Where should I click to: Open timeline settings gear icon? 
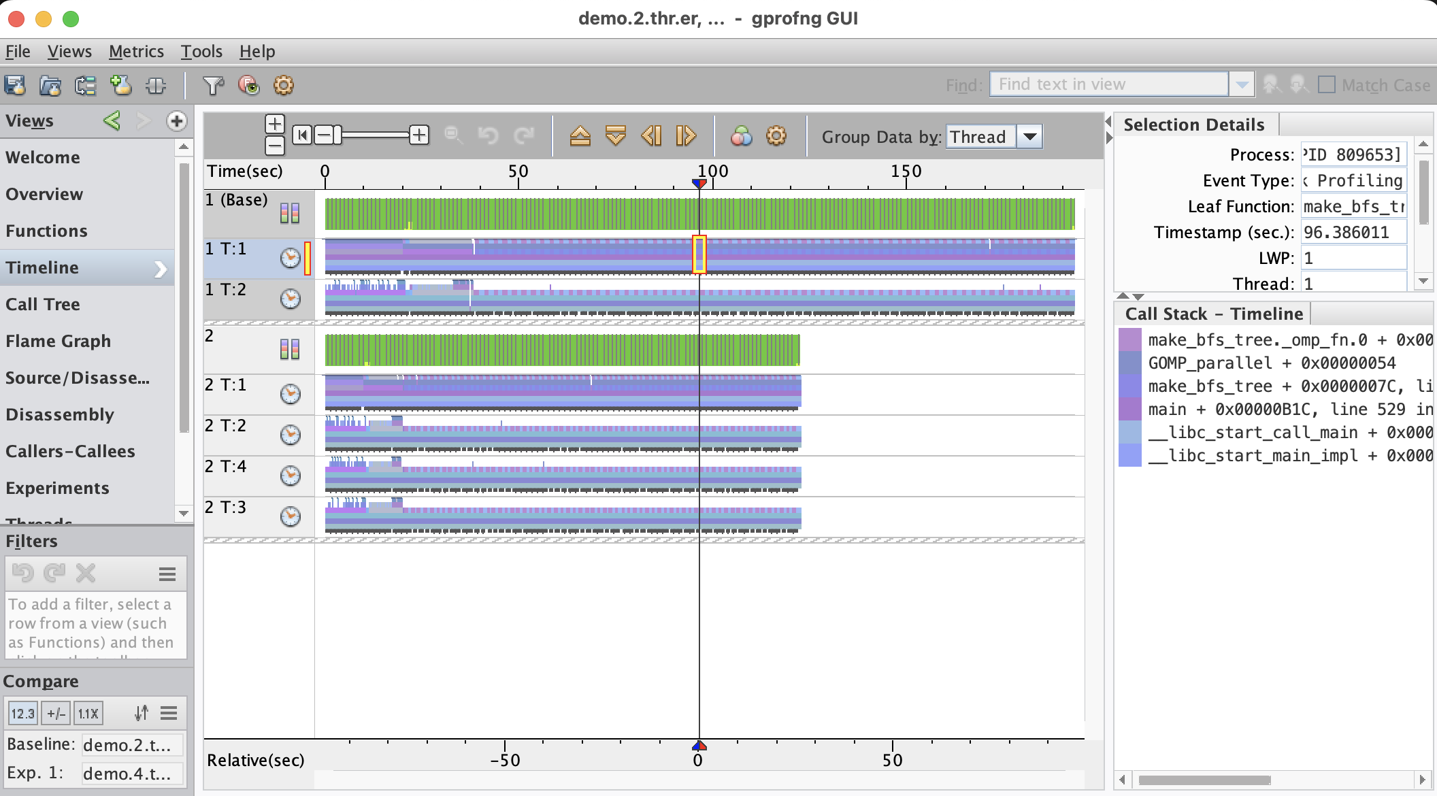[x=776, y=136]
